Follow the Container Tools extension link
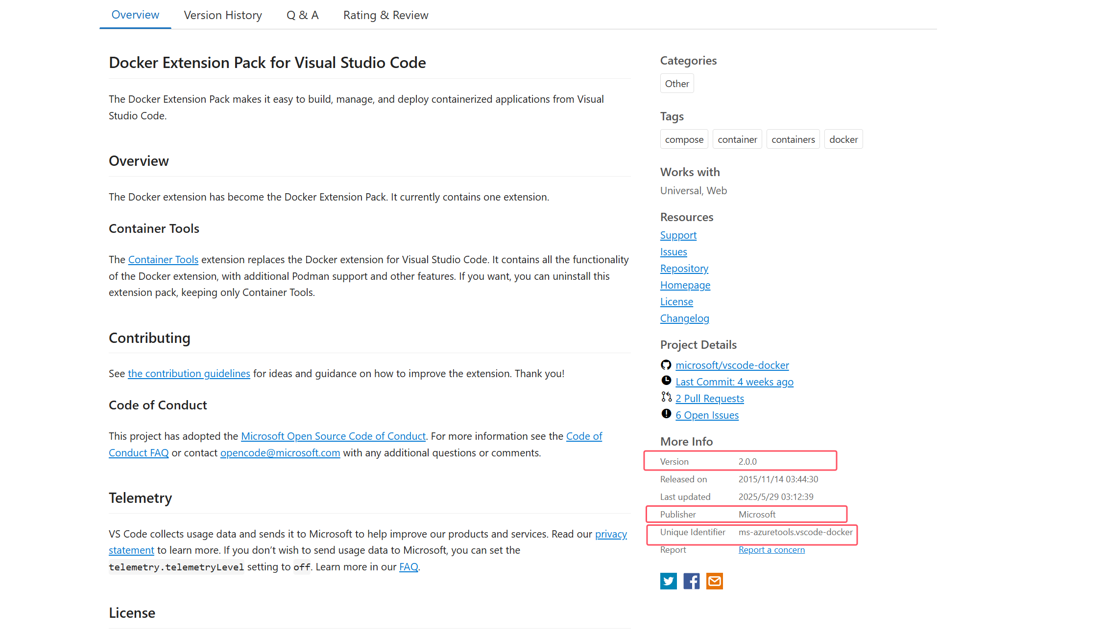The width and height of the screenshot is (1107, 631). point(163,260)
